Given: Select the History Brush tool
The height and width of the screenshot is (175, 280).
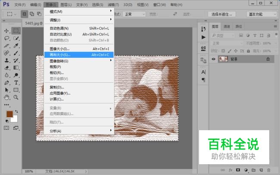Looking at the screenshot, I should 16,60.
